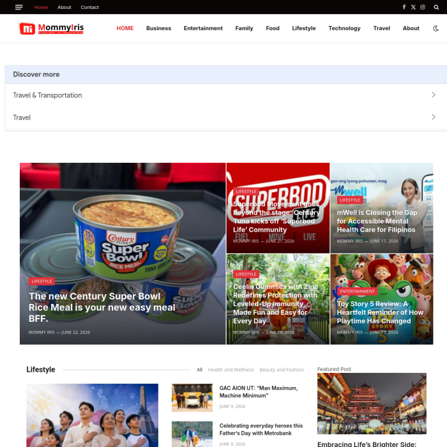Click LIFESTYLE tag on Ceelin article

pos(246,274)
